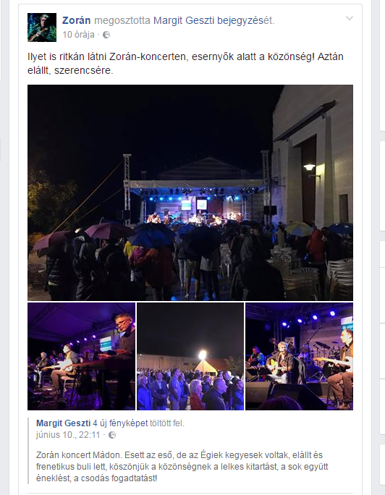The image size is (385, 495).
Task: Click the shared description starting 'Zorán koncert Mádon'
Action: 182,467
